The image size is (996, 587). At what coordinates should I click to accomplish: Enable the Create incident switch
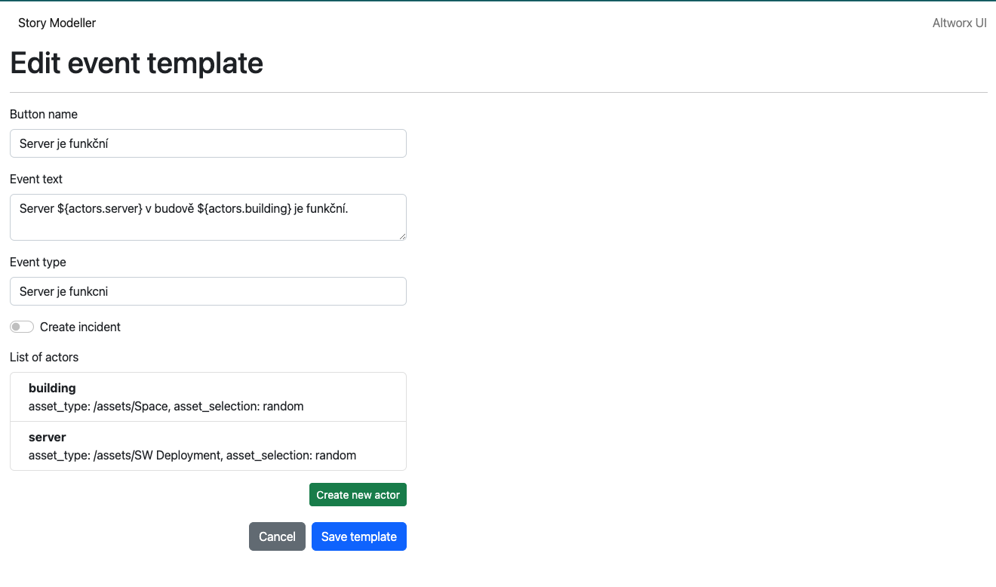point(22,327)
